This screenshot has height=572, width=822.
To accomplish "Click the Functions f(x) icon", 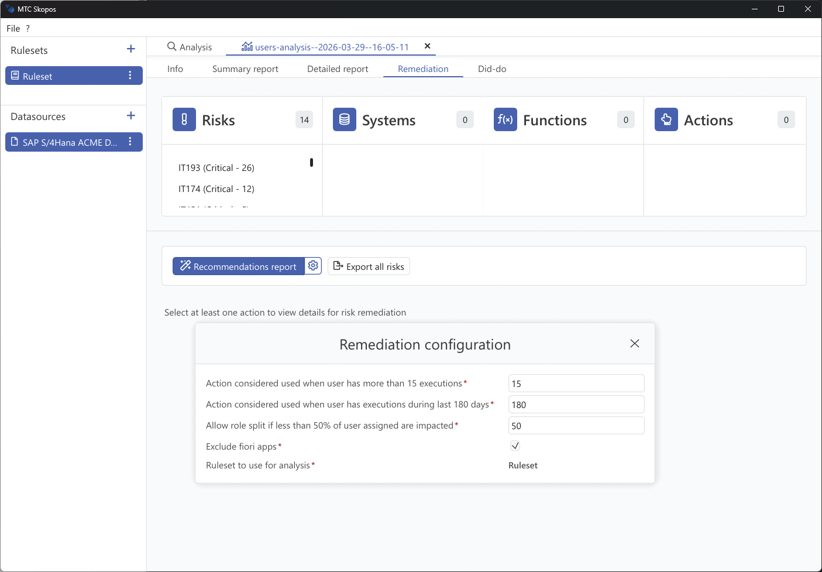I will (505, 119).
